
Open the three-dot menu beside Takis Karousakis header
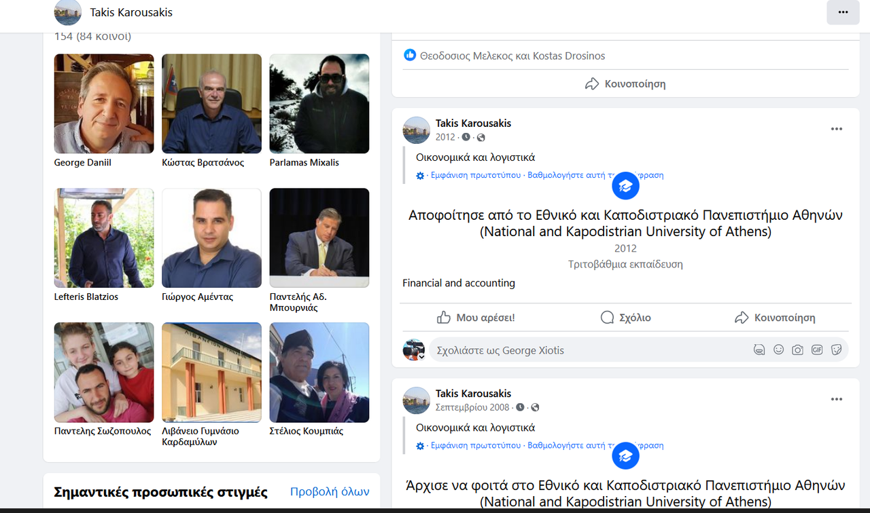coord(843,12)
